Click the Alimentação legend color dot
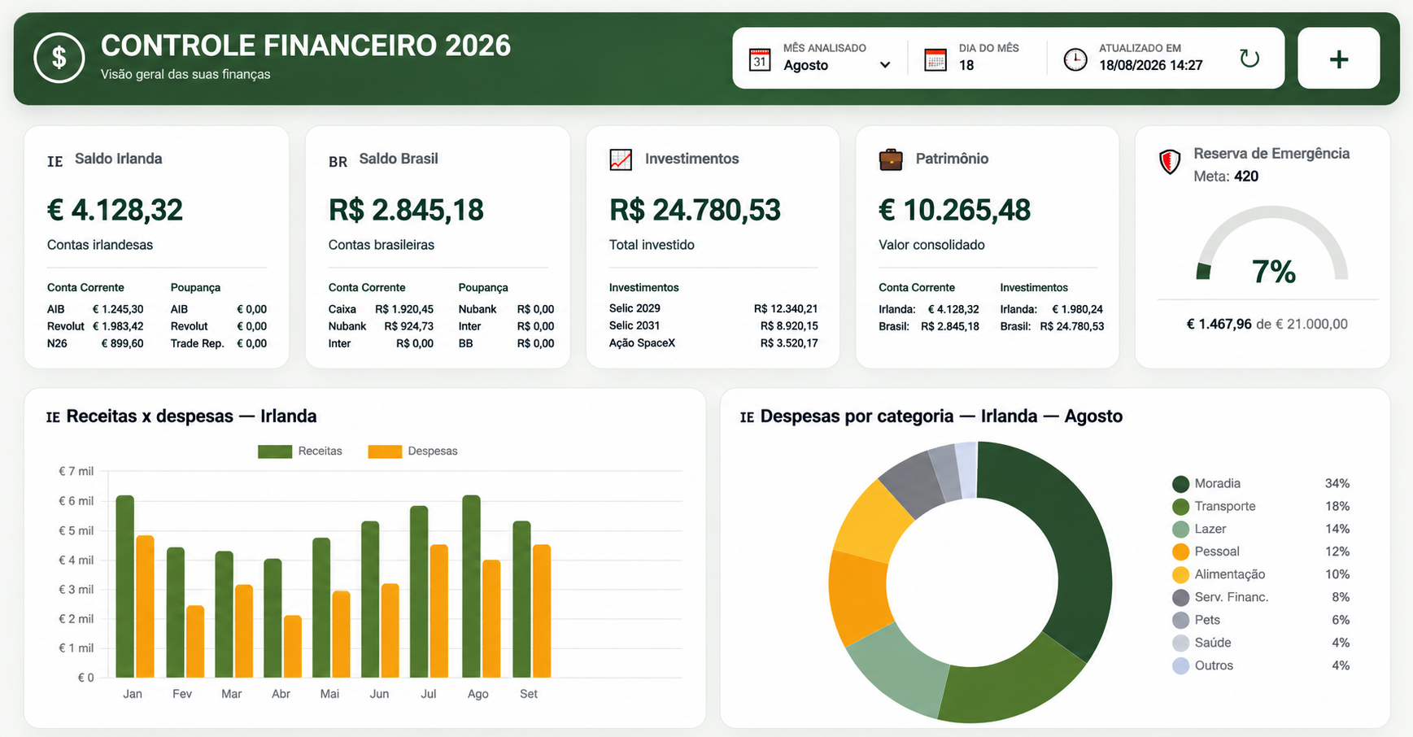Image resolution: width=1413 pixels, height=737 pixels. pos(1180,575)
